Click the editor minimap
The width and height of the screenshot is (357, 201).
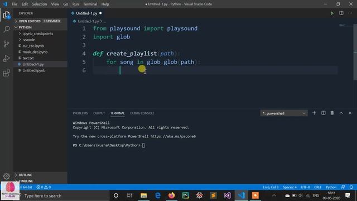[x=345, y=26]
